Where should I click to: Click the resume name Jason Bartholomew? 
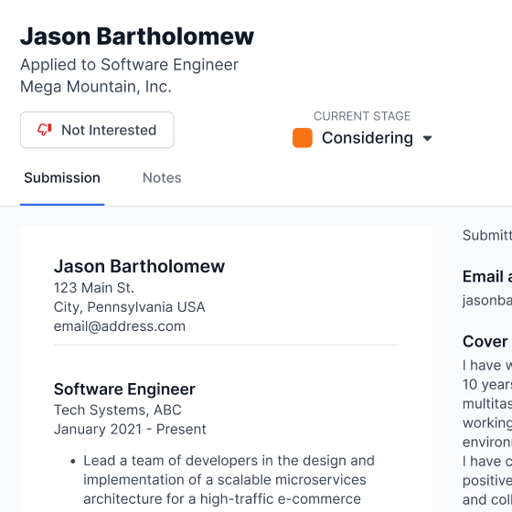coord(139,266)
